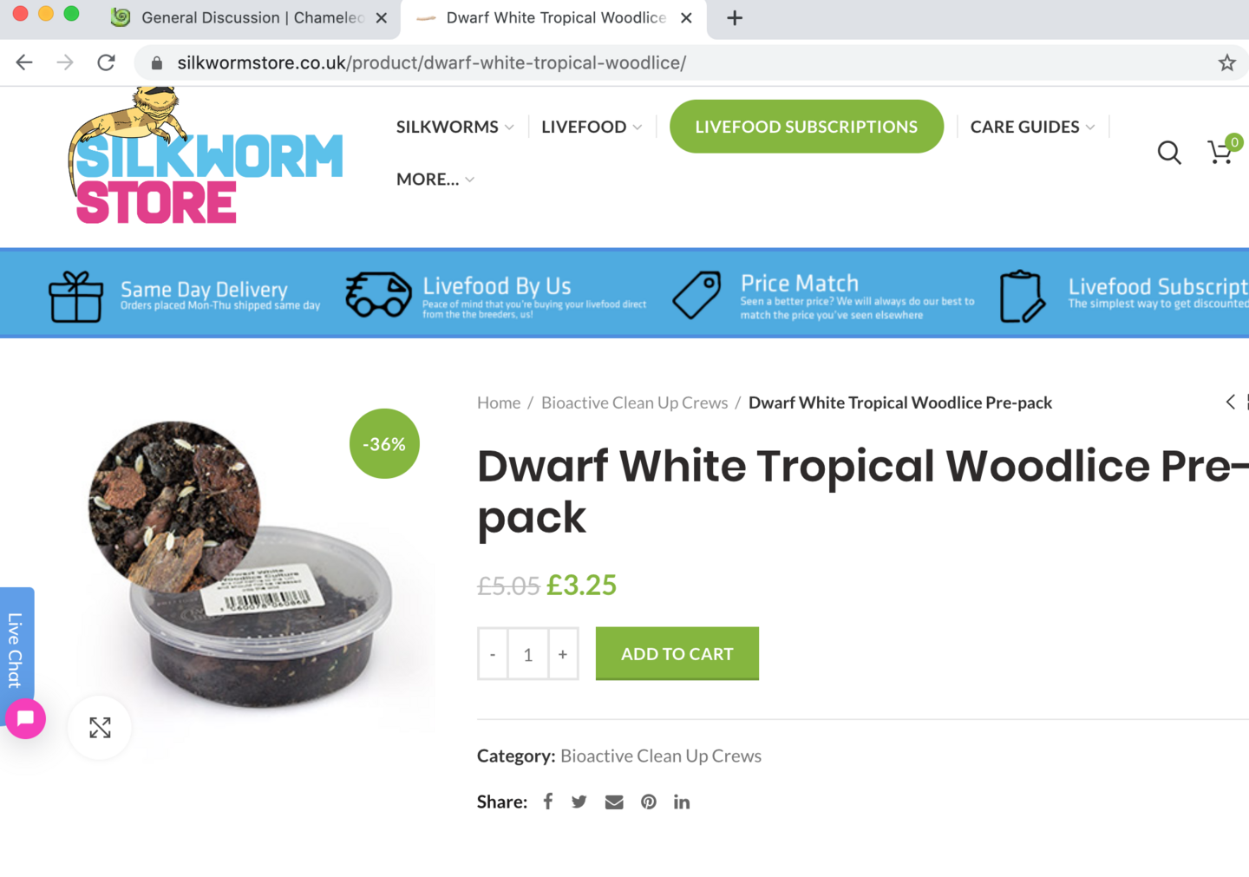Screen dimensions: 1249x877
Task: Share product via email icon
Action: point(614,802)
